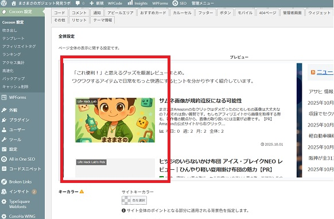Viewport: 334px width, 219px height.
Task: Open the comments bubble icon
Action: point(77,3)
